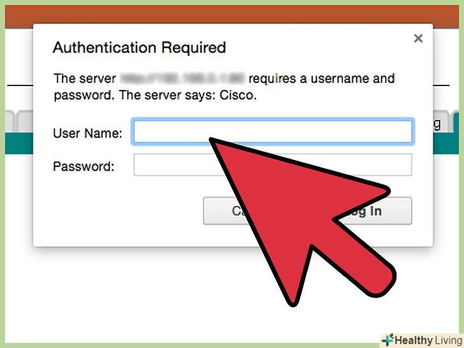Click the word Cisco in server message
The image size is (464, 348).
point(238,96)
